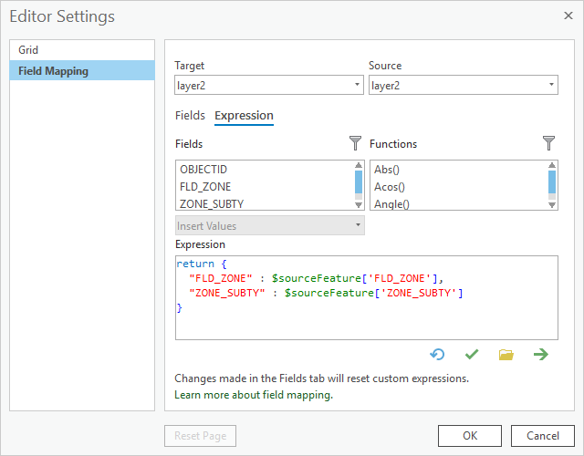The width and height of the screenshot is (584, 456).
Task: Switch to the Fields tab
Action: 190,116
